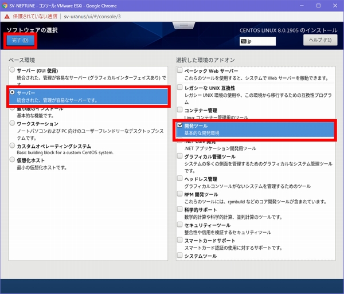The height and width of the screenshot is (294, 344).
Task: Check the レガシーな UNIX 互換性 add-on
Action: [x=179, y=87]
